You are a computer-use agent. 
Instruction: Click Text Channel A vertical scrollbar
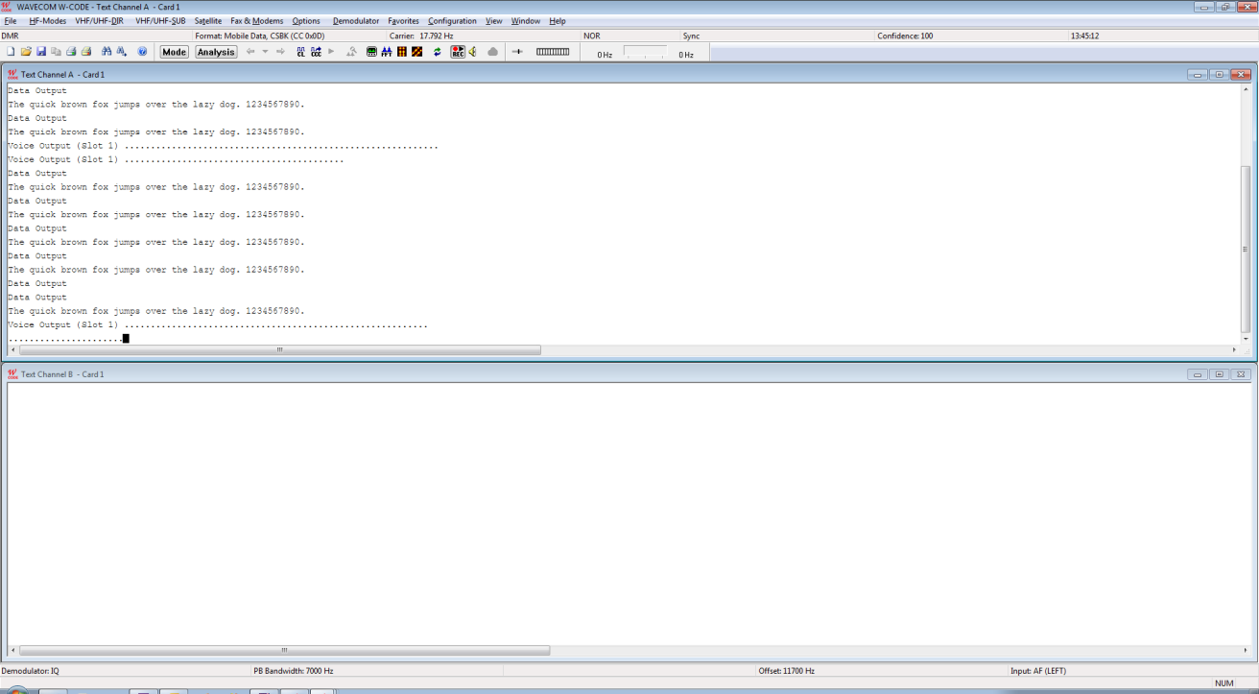coord(1246,248)
